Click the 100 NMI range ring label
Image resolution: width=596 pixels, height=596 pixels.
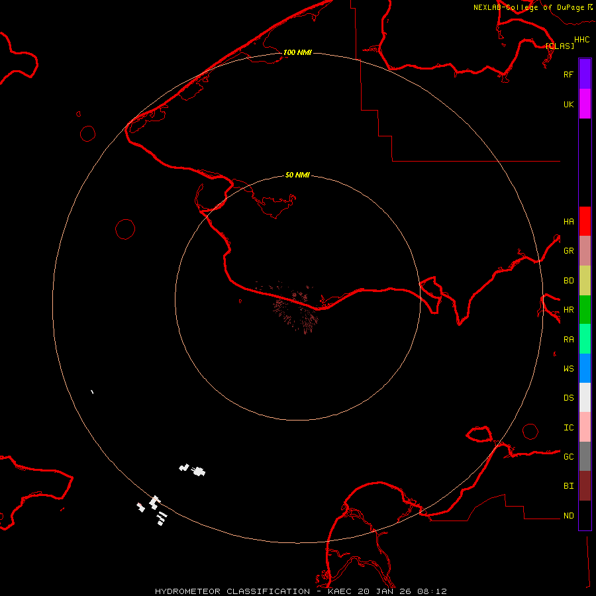[x=297, y=52]
